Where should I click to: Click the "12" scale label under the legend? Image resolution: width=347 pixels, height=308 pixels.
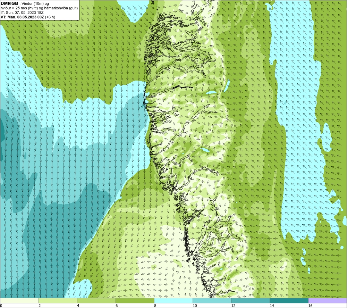[x=233, y=306]
